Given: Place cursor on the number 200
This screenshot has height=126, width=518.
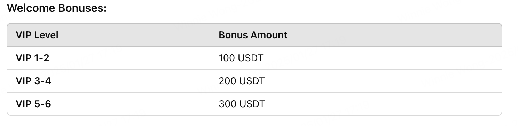Looking at the screenshot, I should click(x=228, y=81).
